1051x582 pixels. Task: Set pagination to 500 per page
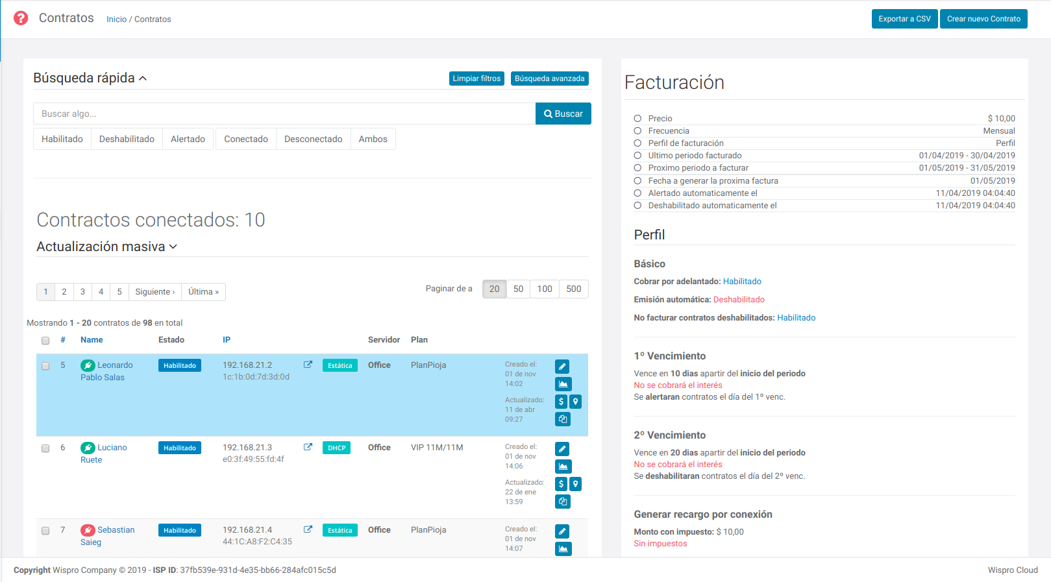pyautogui.click(x=574, y=289)
